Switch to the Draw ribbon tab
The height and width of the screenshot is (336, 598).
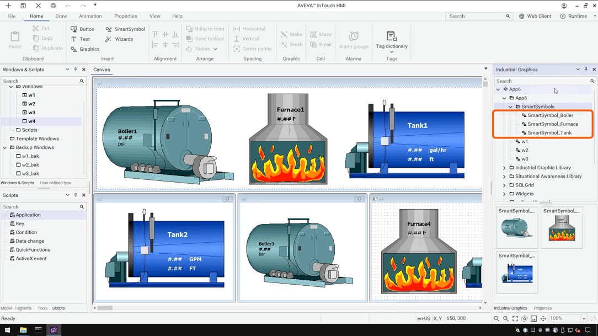(61, 16)
